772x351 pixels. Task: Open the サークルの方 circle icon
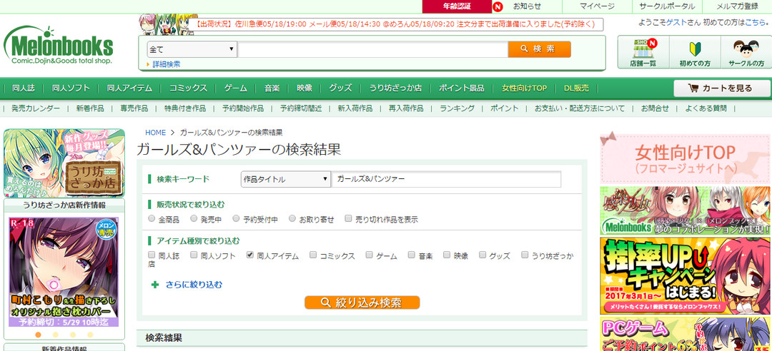pyautogui.click(x=746, y=52)
